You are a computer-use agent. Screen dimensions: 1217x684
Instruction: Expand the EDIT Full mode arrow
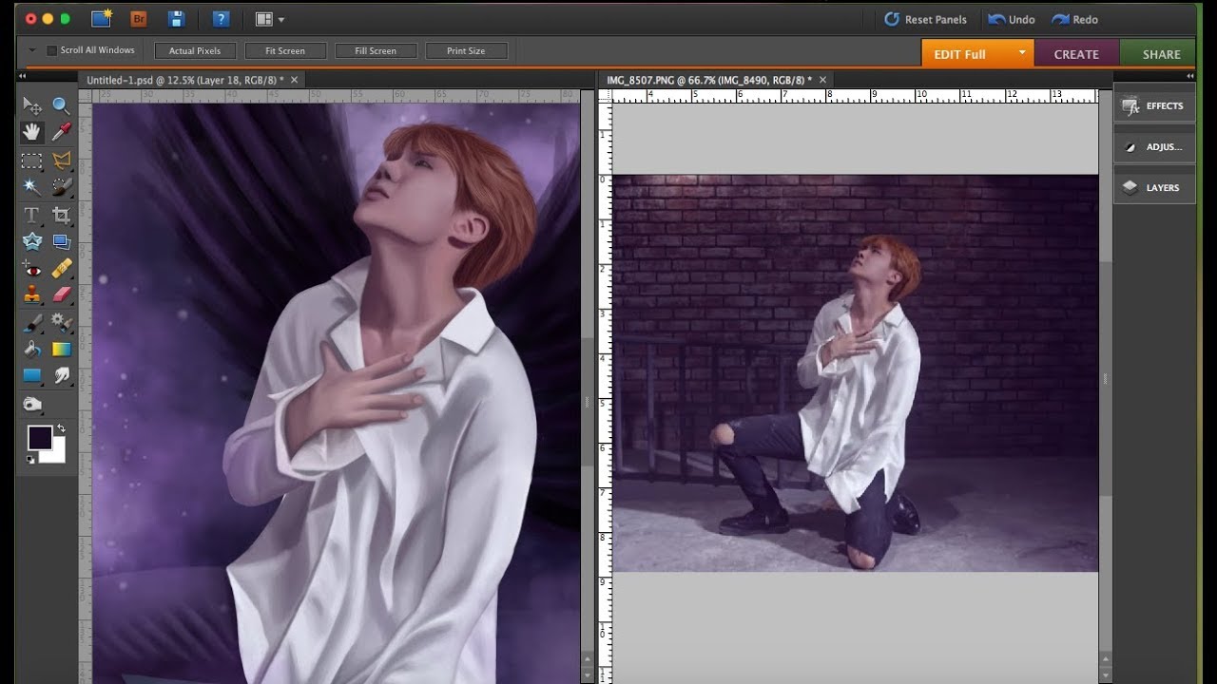click(x=1022, y=52)
